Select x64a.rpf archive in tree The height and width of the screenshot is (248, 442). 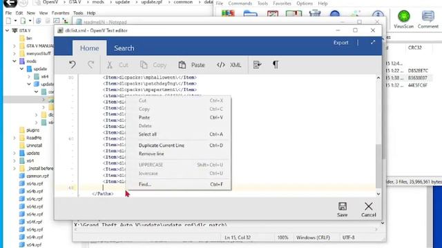(31, 184)
